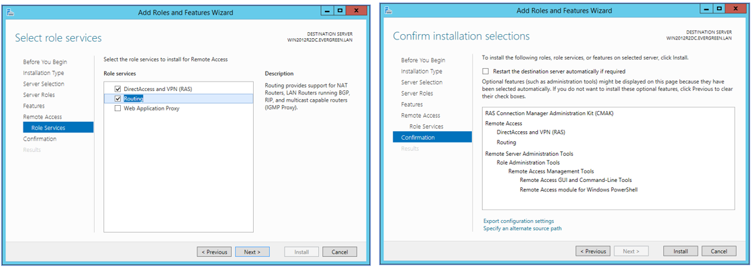The width and height of the screenshot is (754, 269).
Task: Go to Server Roles step in Select role services window
Action: click(39, 95)
